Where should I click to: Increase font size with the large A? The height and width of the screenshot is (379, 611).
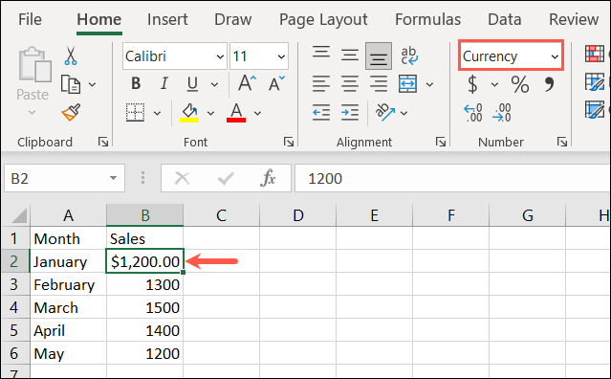247,83
